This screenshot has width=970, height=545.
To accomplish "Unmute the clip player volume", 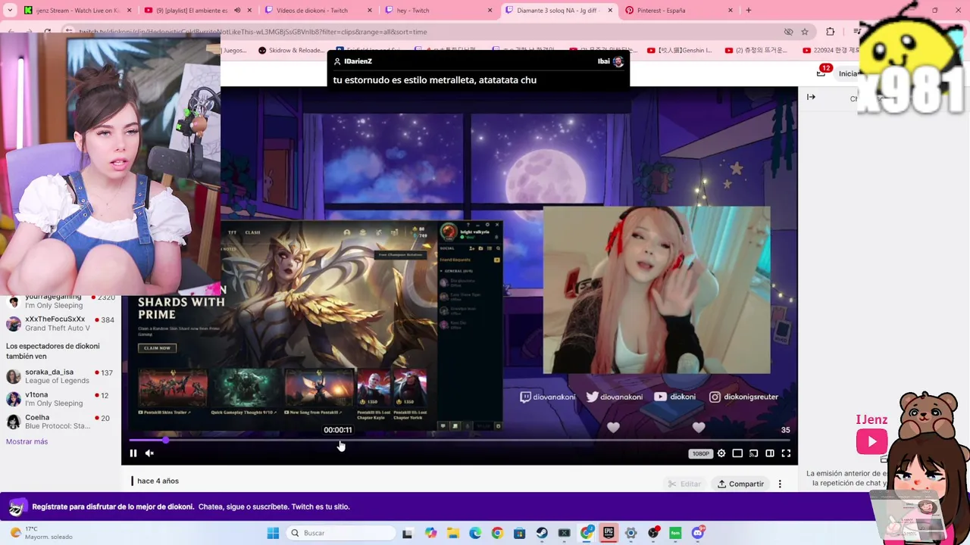I will tap(149, 453).
